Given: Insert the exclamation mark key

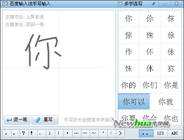Looking at the screenshot, I should click(x=33, y=133).
